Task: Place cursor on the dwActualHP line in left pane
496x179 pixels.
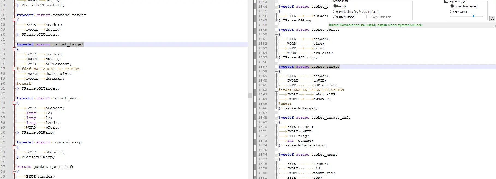Action: tap(58, 74)
